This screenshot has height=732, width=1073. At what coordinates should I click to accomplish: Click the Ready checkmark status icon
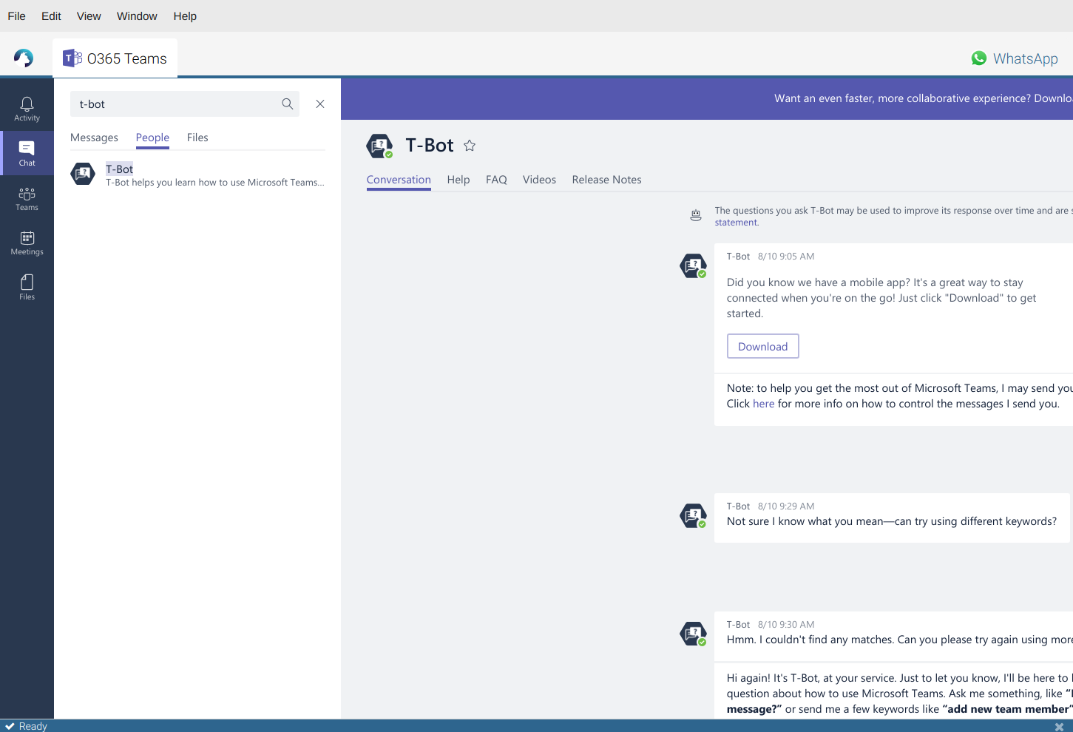(10, 726)
